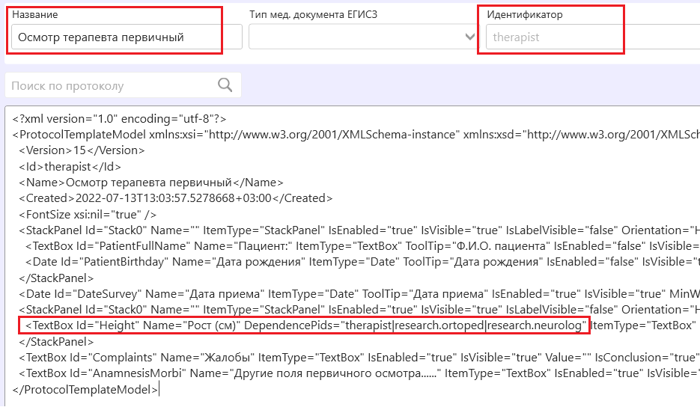Click the 'Идентификатор' field showing therapist
This screenshot has height=416, width=700.
click(x=593, y=37)
